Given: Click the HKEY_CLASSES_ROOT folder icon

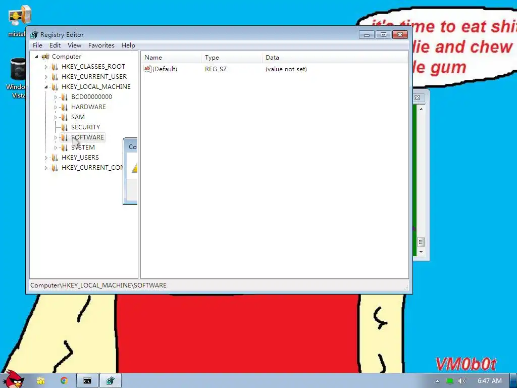Looking at the screenshot, I should [x=55, y=67].
